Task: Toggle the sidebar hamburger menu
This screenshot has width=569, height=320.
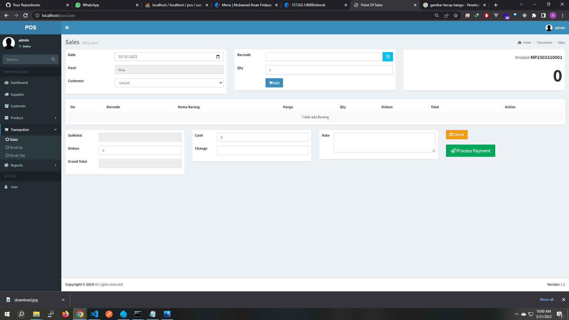Action: (x=67, y=28)
